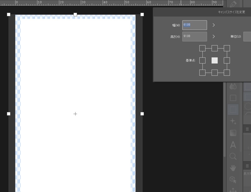Click the 幅(W) width input field
The width and height of the screenshot is (251, 192).
tap(195, 25)
